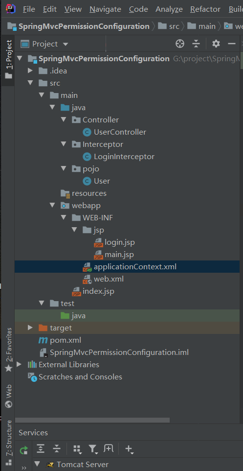
Task: Open the Project view dropdown
Action: click(x=44, y=44)
